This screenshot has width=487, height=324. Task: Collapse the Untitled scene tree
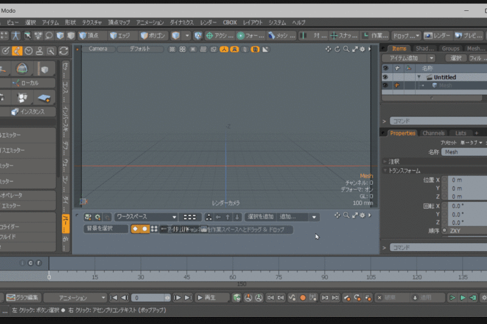click(419, 77)
